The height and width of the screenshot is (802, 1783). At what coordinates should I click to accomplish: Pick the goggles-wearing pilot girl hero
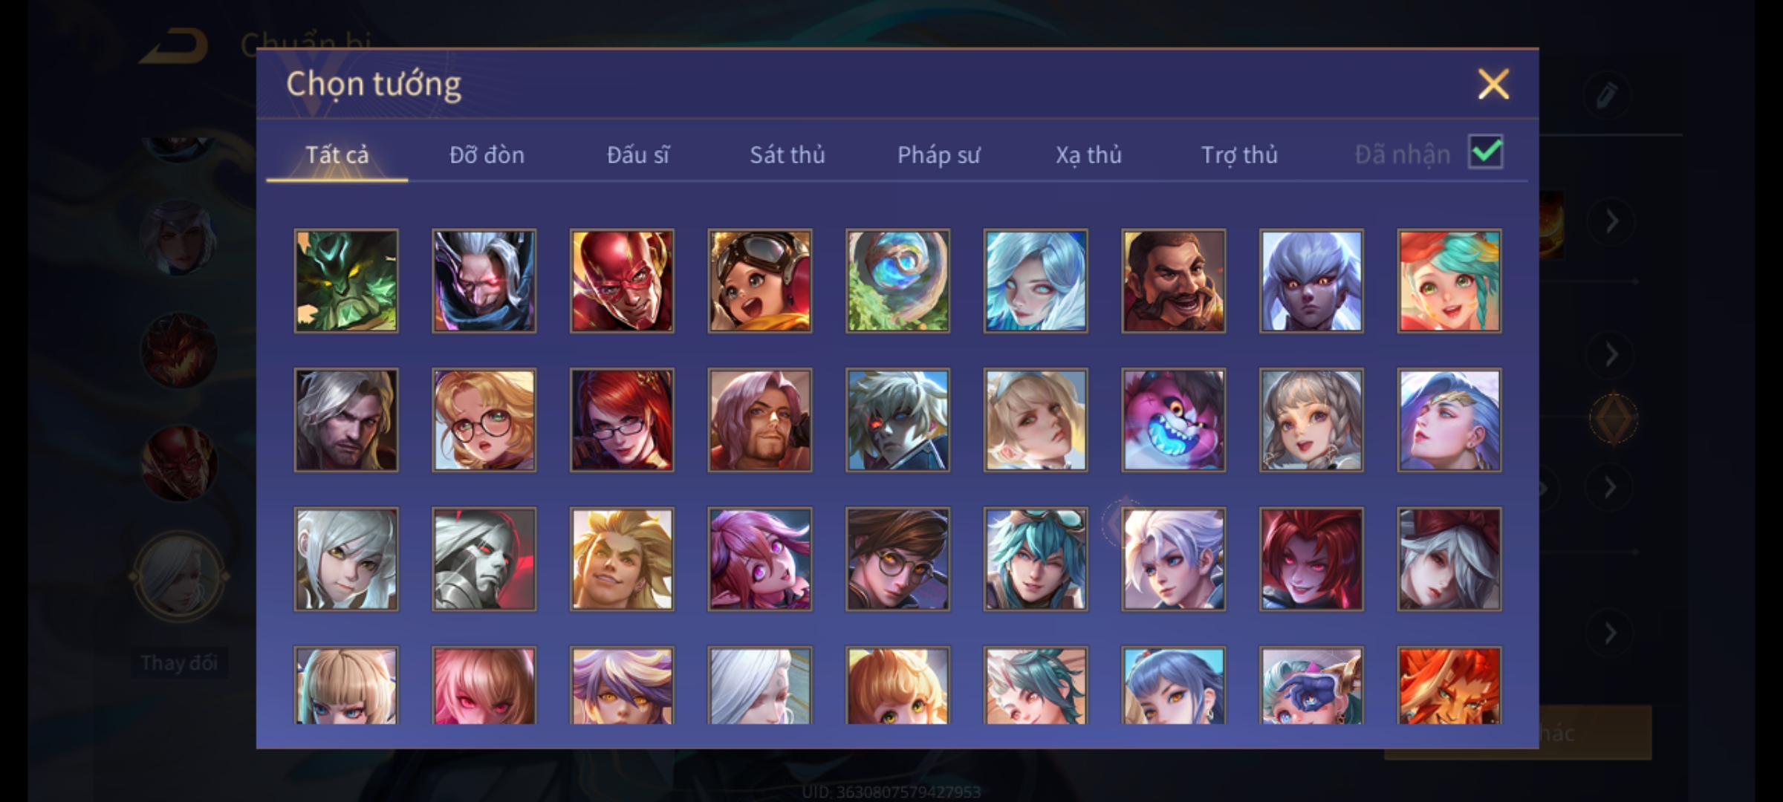[x=760, y=281]
